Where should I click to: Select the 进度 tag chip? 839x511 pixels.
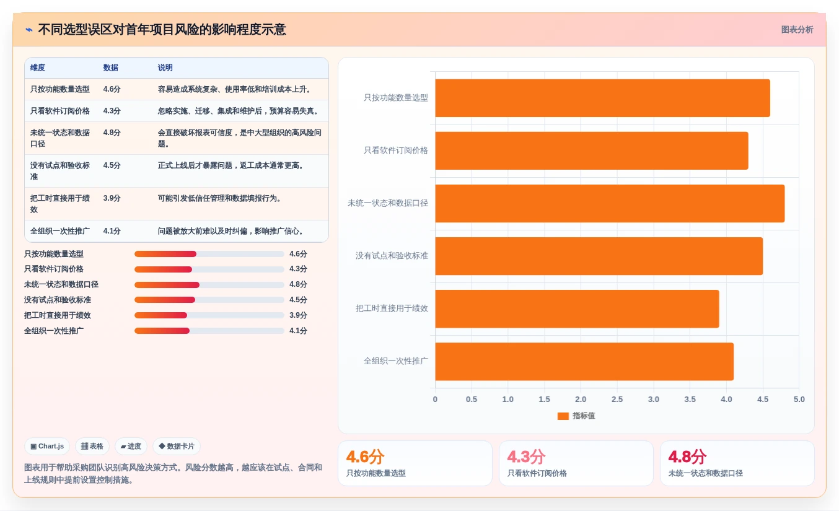coord(131,446)
